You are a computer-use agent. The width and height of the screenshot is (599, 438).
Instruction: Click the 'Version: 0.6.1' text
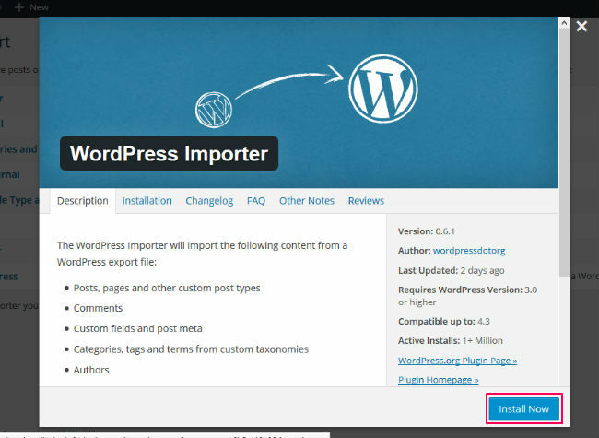tap(427, 231)
